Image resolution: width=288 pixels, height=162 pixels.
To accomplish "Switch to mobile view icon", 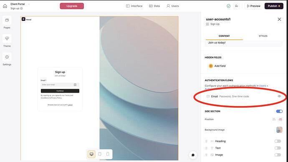I will point(108,154).
